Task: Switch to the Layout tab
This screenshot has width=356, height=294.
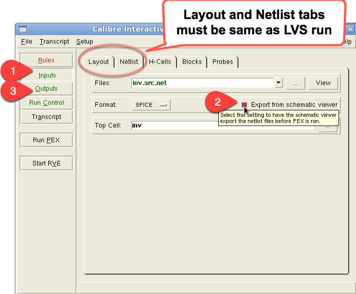Action: [x=99, y=62]
